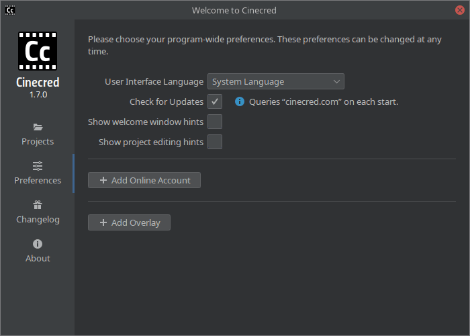This screenshot has height=336, width=470.
Task: Open the About tab label
Action: click(x=38, y=258)
